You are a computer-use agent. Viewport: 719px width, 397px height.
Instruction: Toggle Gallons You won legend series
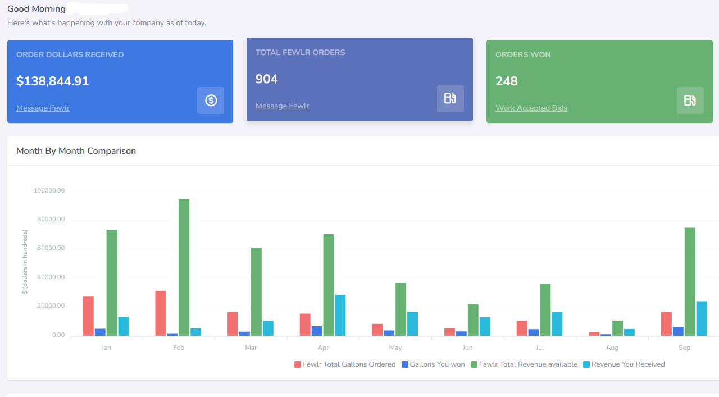point(433,364)
